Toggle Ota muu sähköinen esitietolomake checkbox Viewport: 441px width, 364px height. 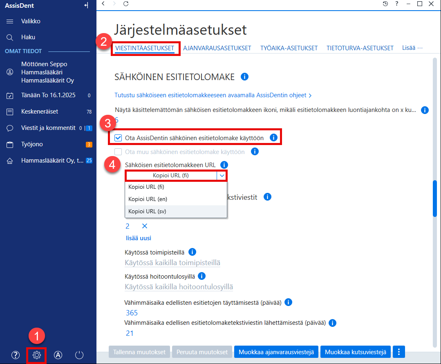point(118,152)
